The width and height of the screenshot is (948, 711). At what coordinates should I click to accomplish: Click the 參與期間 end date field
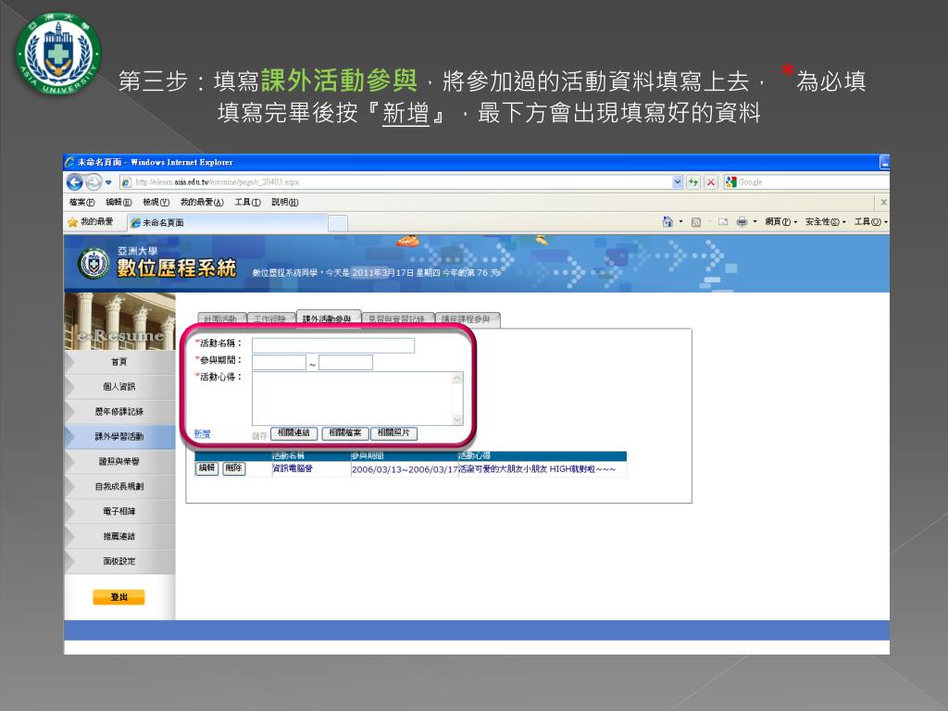pyautogui.click(x=346, y=362)
